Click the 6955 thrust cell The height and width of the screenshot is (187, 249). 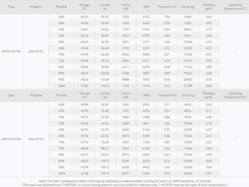[188, 105]
